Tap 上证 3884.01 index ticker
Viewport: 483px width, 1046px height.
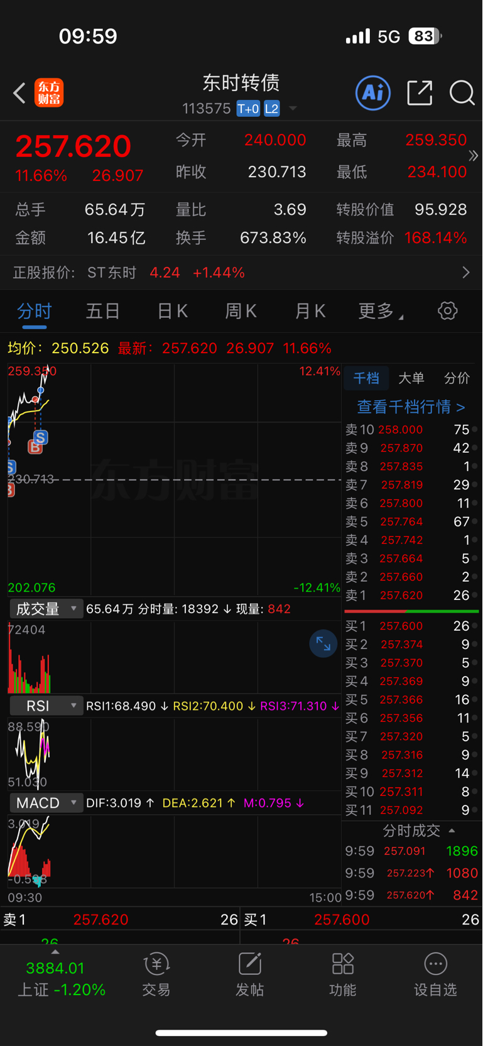pos(62,979)
